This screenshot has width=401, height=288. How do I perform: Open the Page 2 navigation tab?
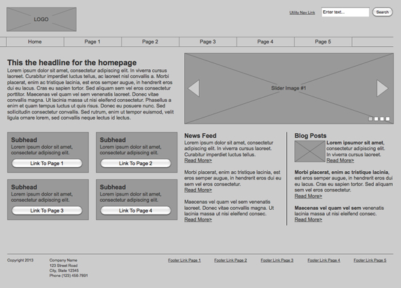(x=150, y=41)
